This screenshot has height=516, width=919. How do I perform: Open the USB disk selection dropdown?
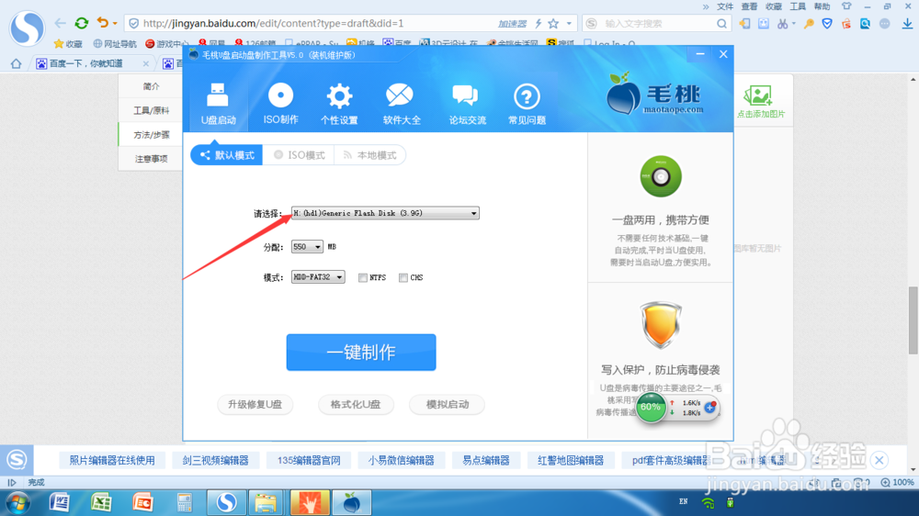(x=385, y=213)
